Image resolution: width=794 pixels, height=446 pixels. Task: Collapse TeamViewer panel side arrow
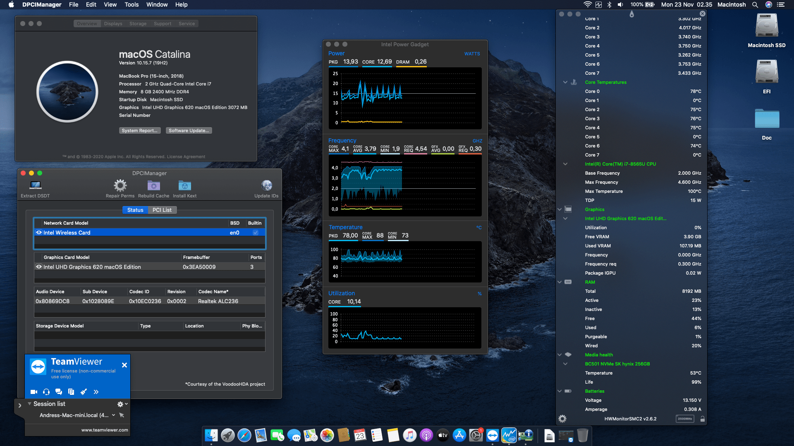click(x=19, y=406)
